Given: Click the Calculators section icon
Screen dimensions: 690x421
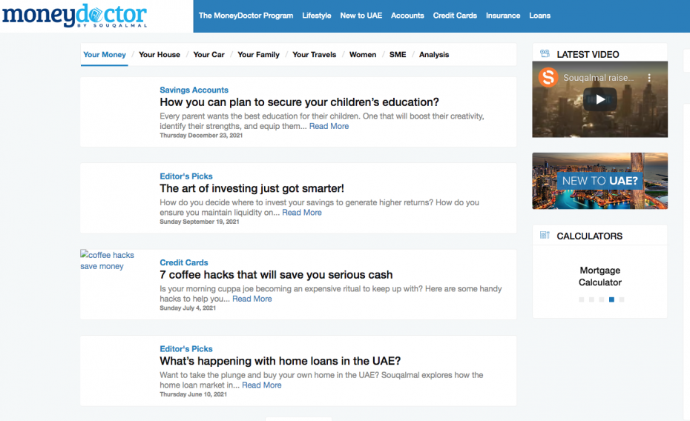Looking at the screenshot, I should pos(545,236).
